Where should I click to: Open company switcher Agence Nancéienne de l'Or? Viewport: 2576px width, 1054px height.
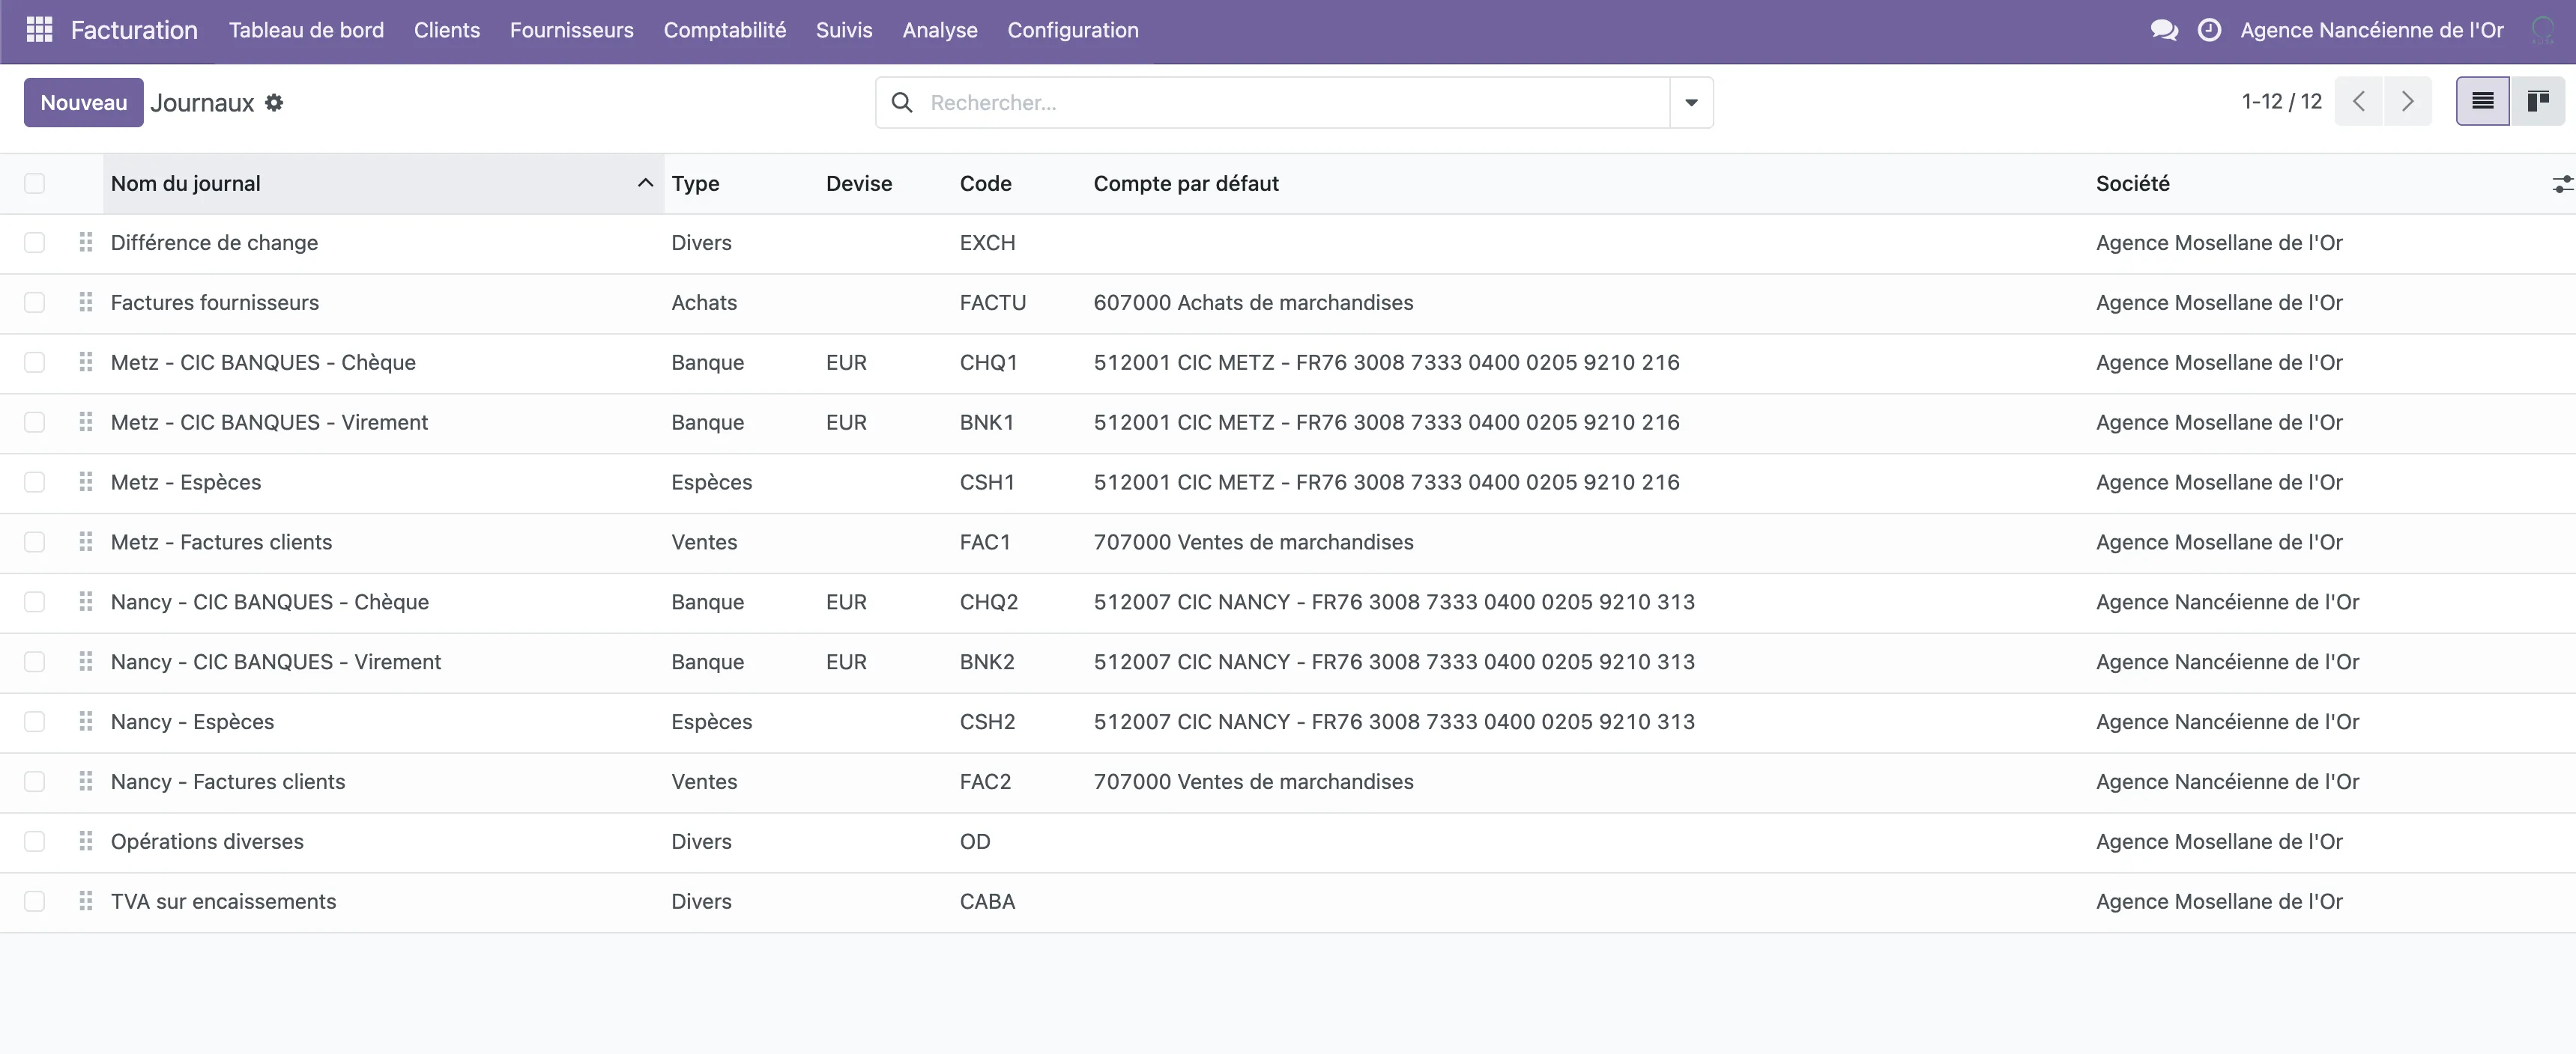(x=2371, y=30)
